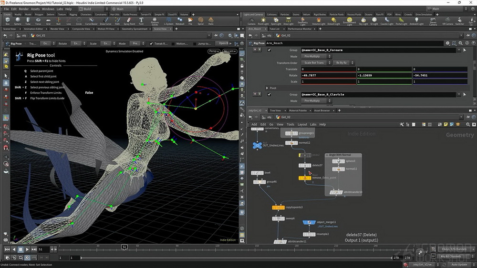The image size is (477, 268).
Task: Open the No cam dropdown
Action: [230, 51]
